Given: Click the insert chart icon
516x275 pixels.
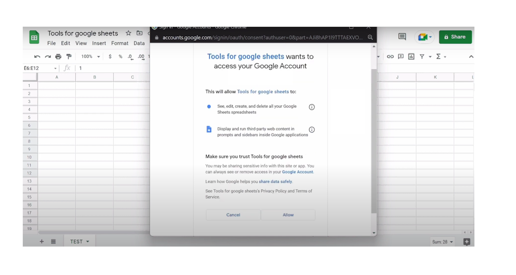Looking at the screenshot, I should point(411,57).
